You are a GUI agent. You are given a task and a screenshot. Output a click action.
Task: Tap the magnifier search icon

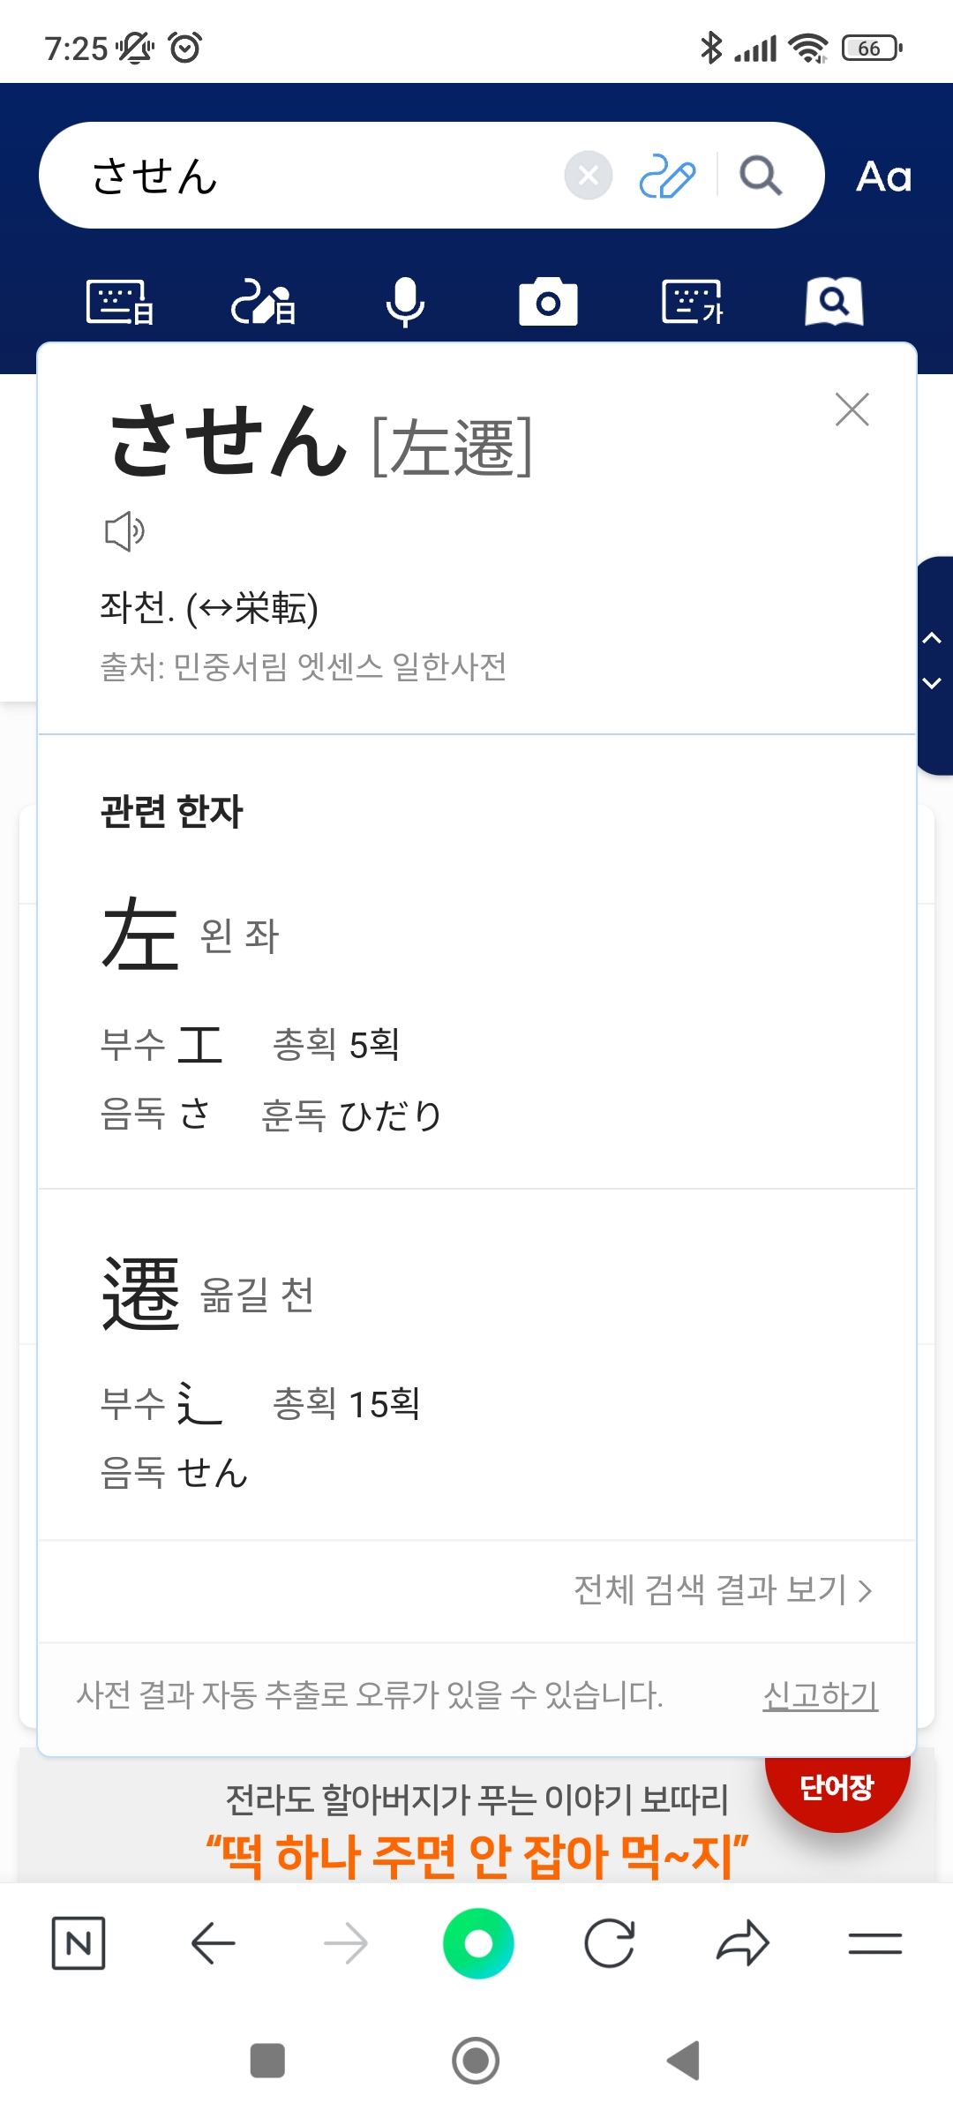point(760,176)
